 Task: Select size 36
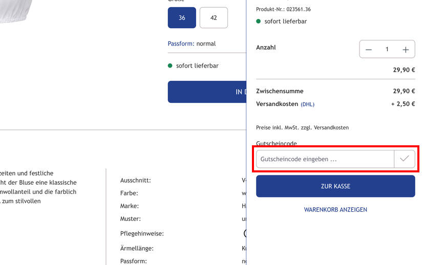(x=182, y=18)
